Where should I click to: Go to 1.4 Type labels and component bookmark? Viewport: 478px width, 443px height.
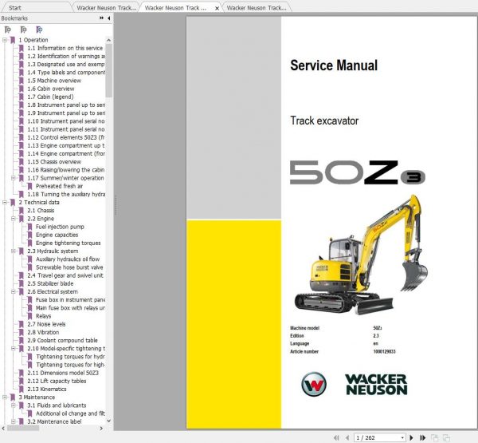[66, 73]
